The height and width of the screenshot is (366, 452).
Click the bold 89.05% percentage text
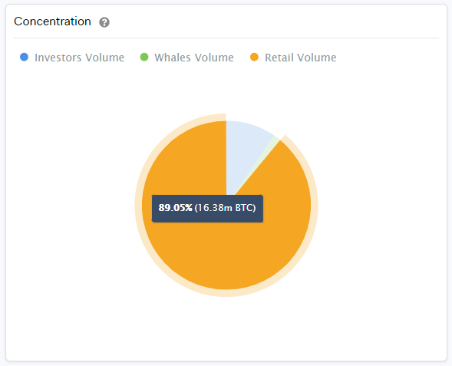[x=175, y=208]
